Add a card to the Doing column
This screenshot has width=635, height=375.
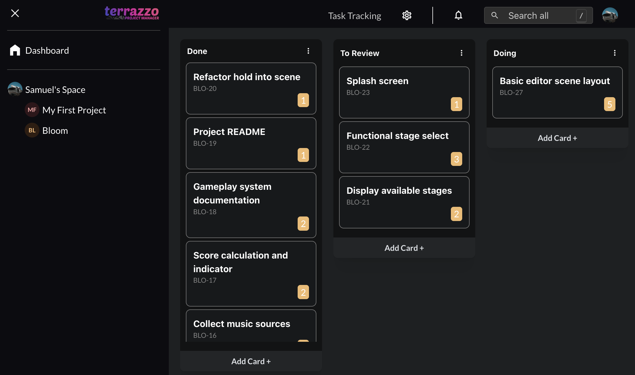pyautogui.click(x=557, y=138)
